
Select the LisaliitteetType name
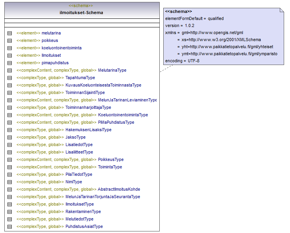point(79,152)
